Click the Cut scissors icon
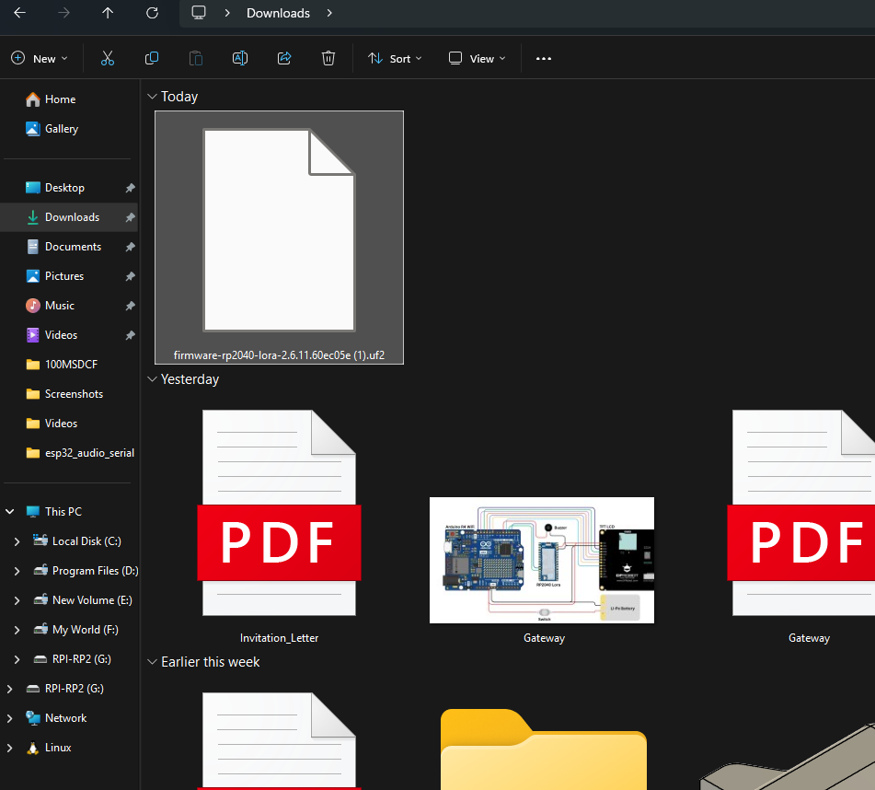This screenshot has width=875, height=790. [x=108, y=58]
